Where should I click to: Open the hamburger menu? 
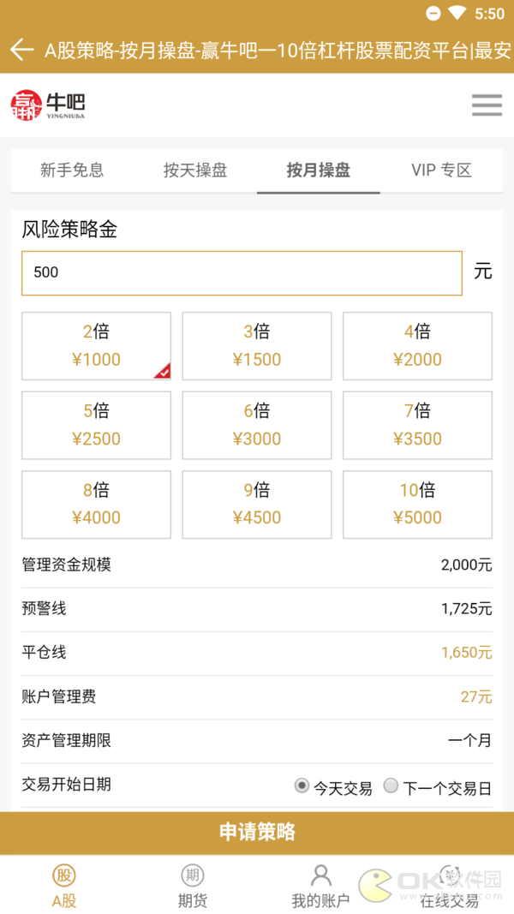coord(487,105)
